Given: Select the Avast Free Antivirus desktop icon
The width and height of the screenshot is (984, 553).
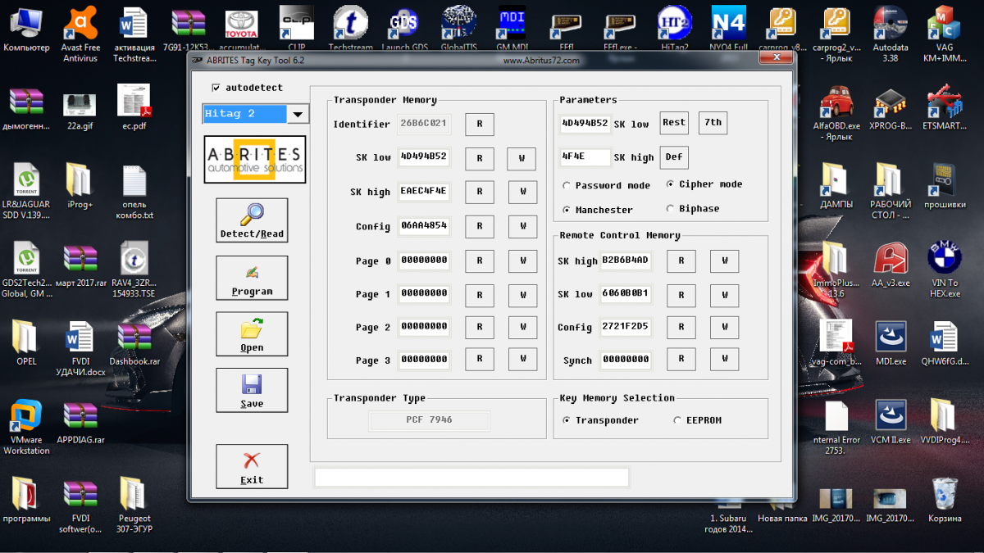Looking at the screenshot, I should click(80, 25).
